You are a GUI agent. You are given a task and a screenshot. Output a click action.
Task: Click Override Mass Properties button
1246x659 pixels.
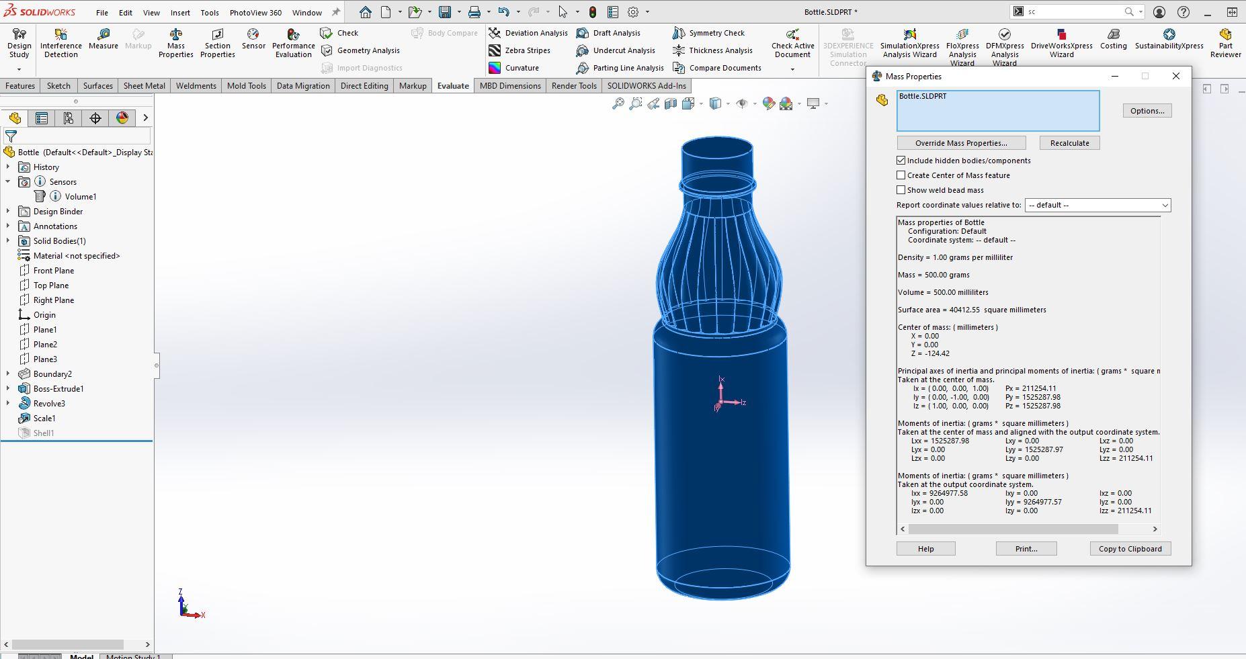point(961,143)
